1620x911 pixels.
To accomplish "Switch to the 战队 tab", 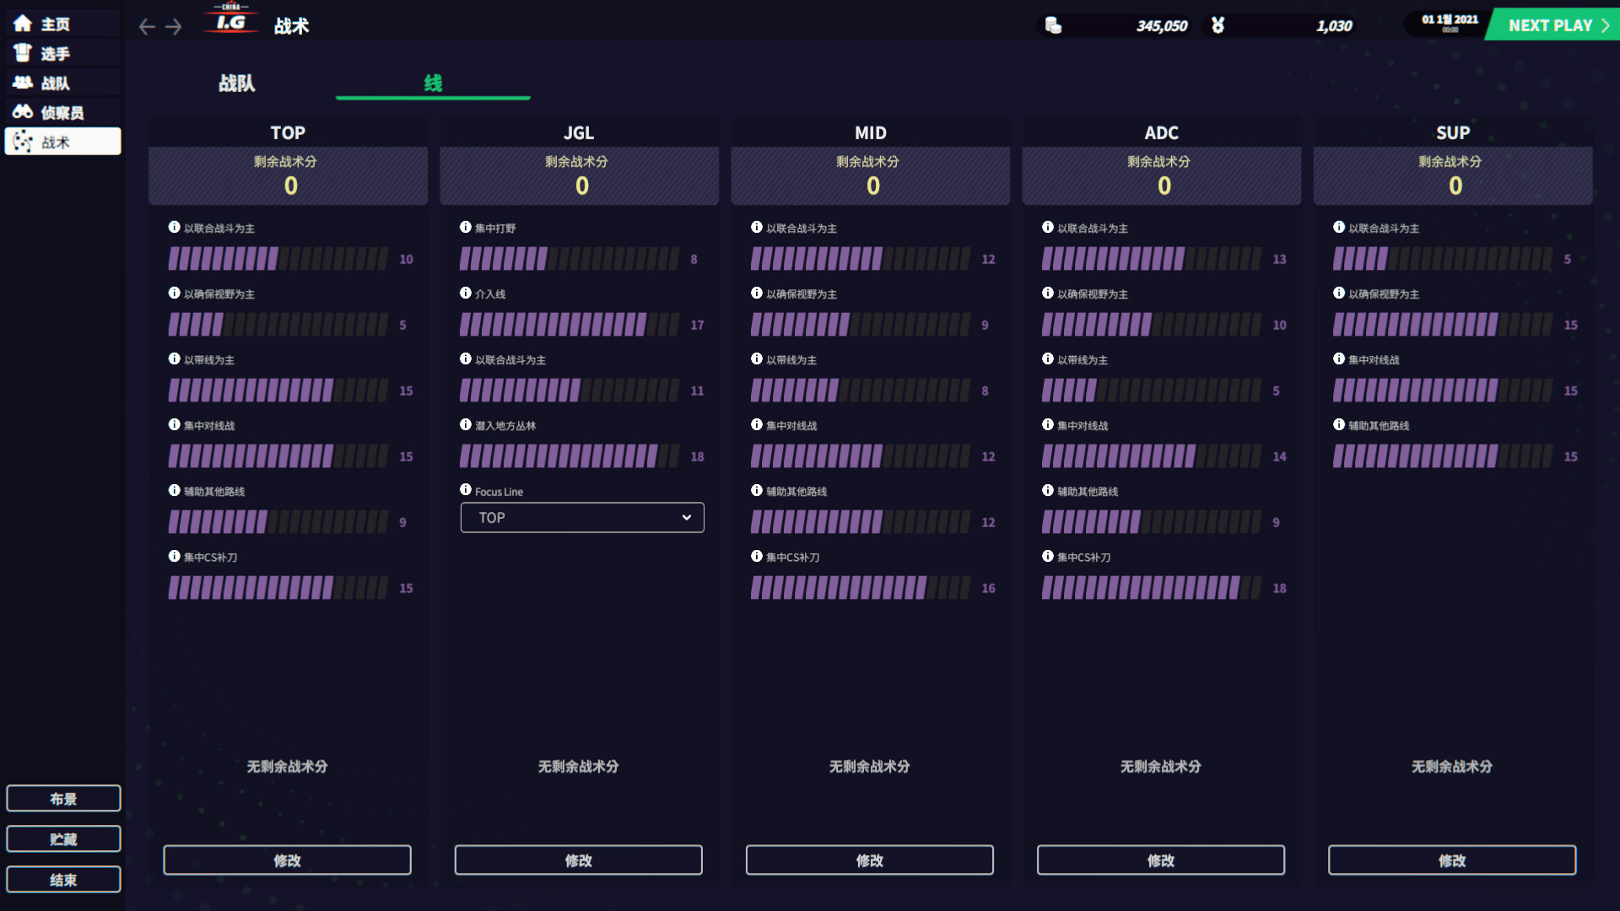I will click(235, 84).
